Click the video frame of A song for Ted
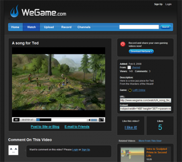This screenshot has height=162, width=182. pos(59,82)
